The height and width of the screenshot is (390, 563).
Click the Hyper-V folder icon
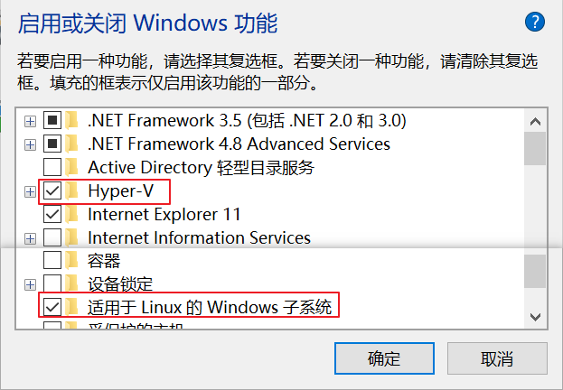coord(72,190)
